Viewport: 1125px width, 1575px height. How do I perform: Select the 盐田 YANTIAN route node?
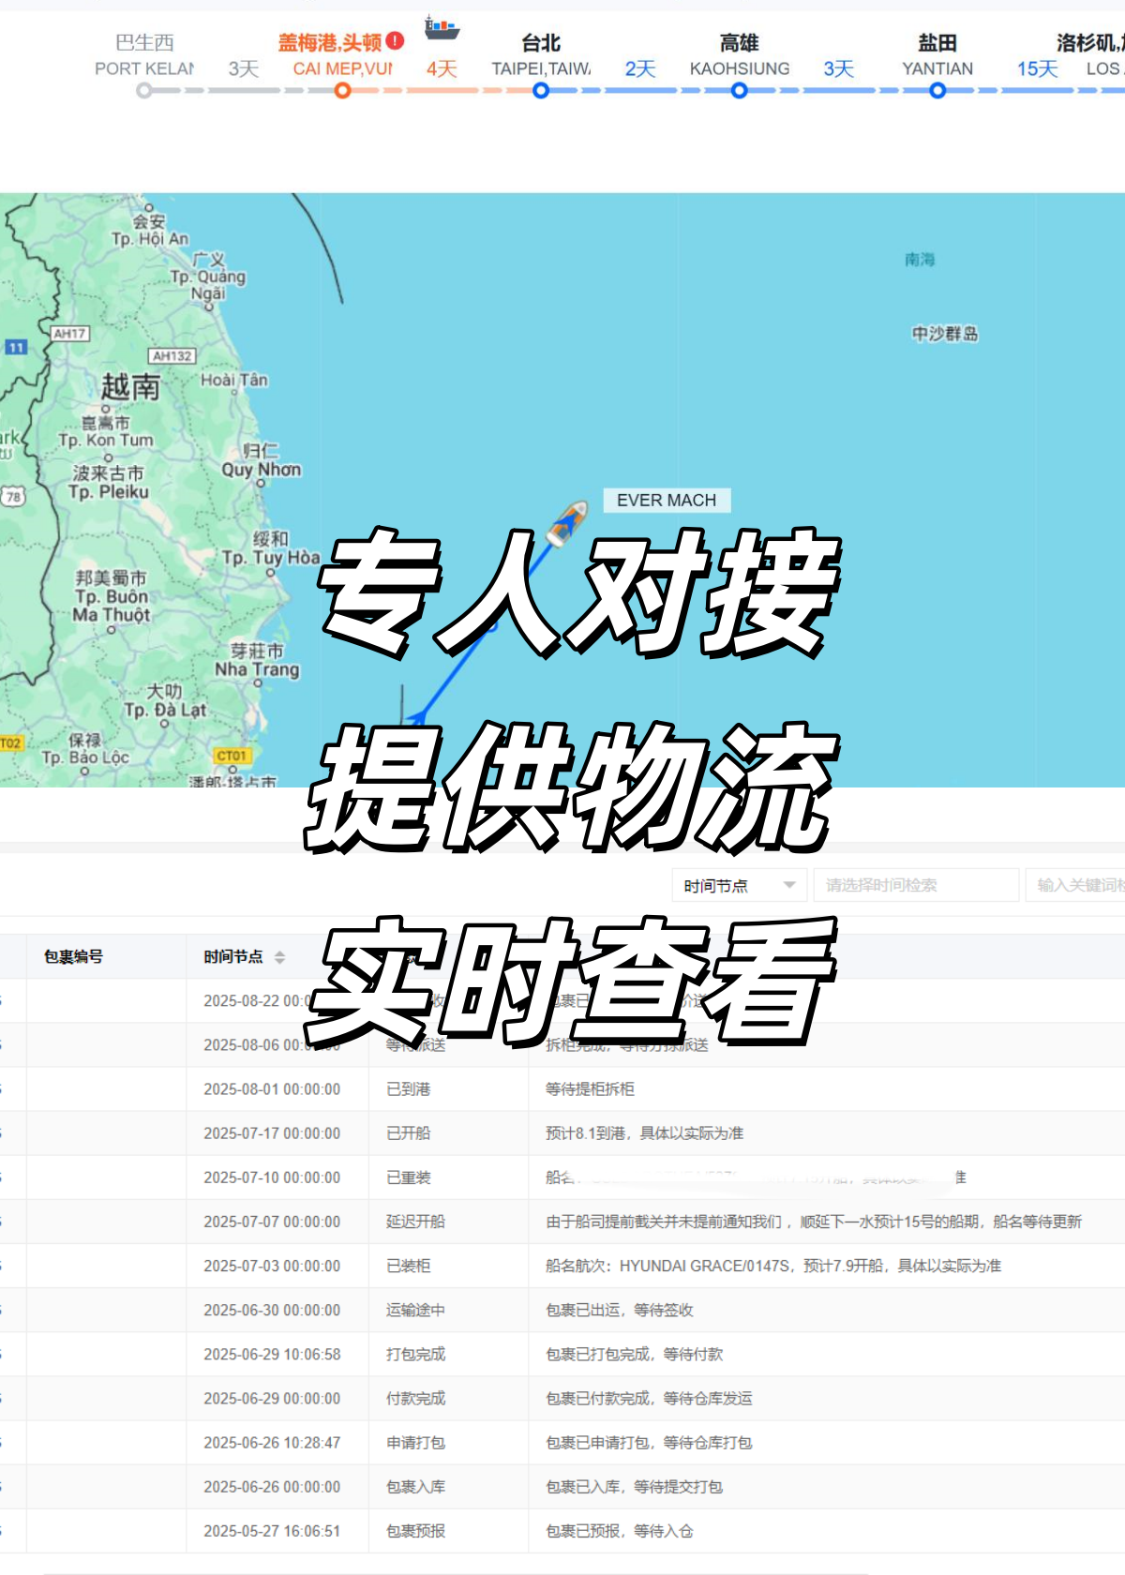937,91
